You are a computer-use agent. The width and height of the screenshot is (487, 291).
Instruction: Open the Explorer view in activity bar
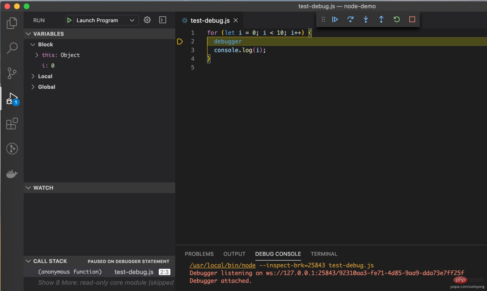[x=12, y=23]
